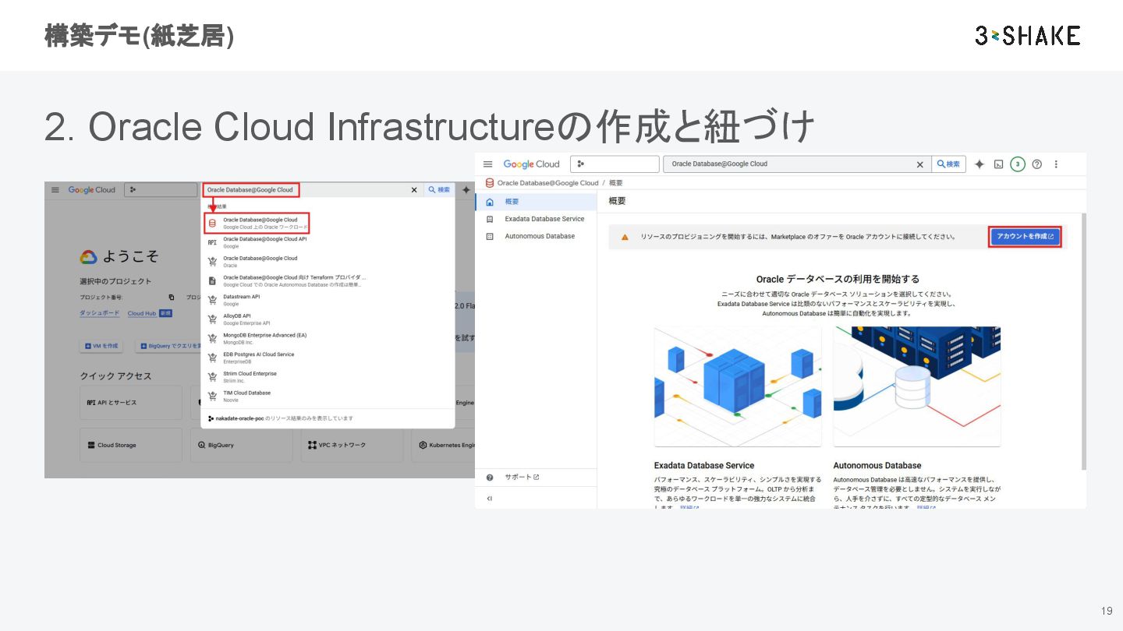1123x631 pixels.
Task: Open the API とサービス quick access card
Action: point(131,403)
